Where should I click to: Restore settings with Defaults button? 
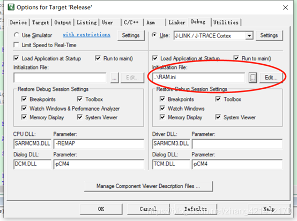(196, 209)
